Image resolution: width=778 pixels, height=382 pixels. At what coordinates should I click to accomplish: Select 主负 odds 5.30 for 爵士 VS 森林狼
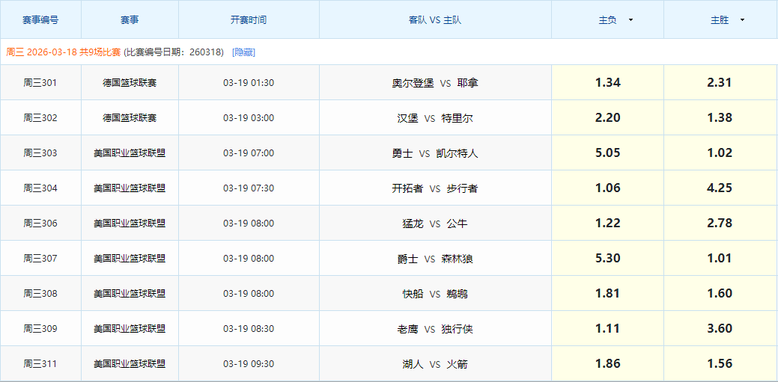point(608,259)
